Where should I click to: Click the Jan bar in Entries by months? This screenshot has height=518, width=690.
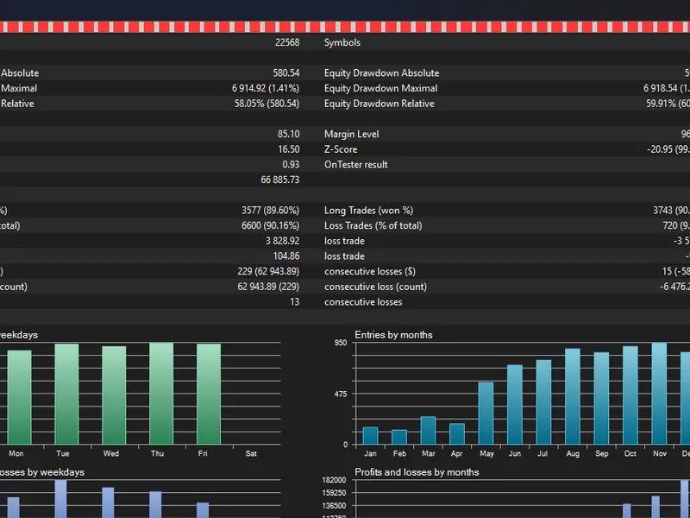(371, 436)
